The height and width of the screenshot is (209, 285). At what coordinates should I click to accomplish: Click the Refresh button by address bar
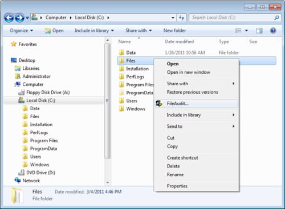(x=182, y=18)
